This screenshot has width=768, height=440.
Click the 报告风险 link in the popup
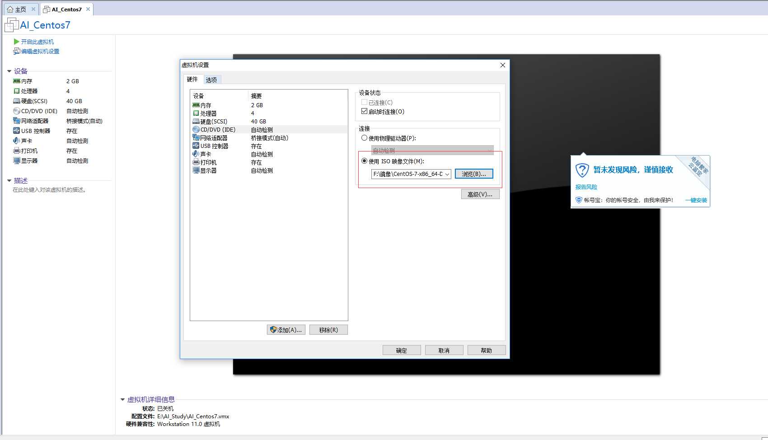click(586, 187)
